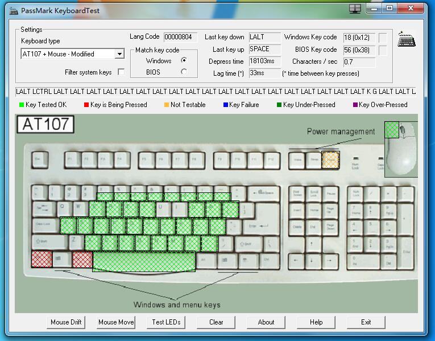The image size is (435, 341).
Task: Run the Test LEDs function
Action: 166,322
